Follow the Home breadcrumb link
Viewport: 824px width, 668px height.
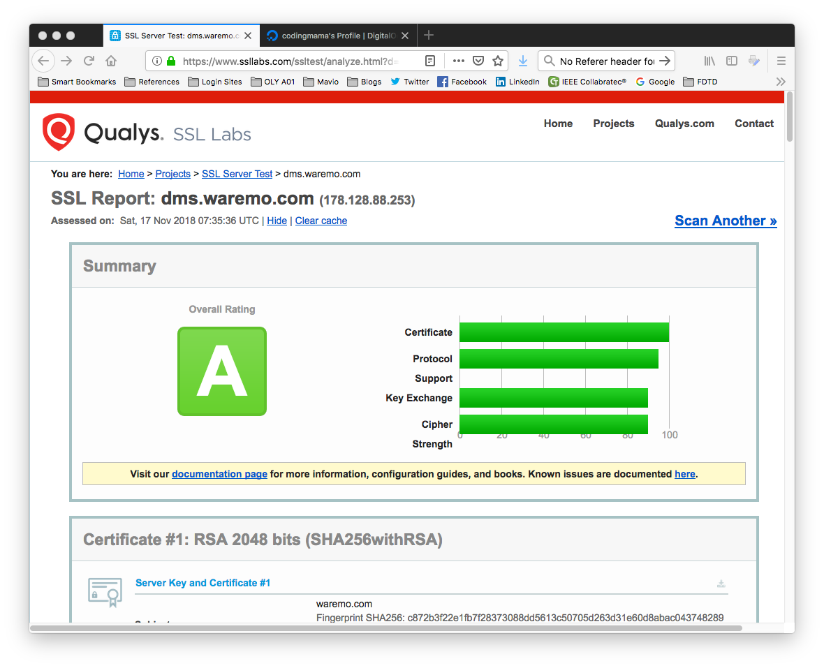131,174
